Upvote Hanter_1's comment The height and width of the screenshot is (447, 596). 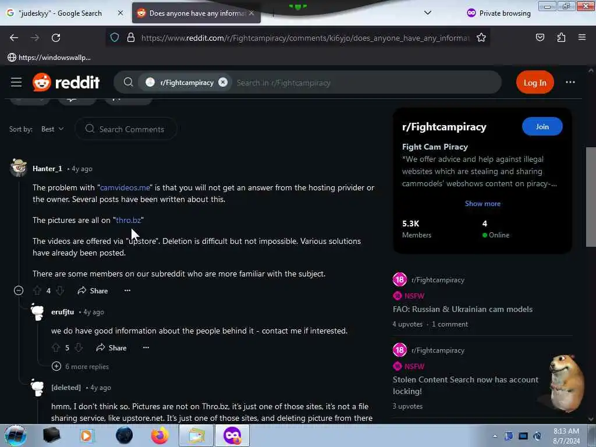point(37,291)
